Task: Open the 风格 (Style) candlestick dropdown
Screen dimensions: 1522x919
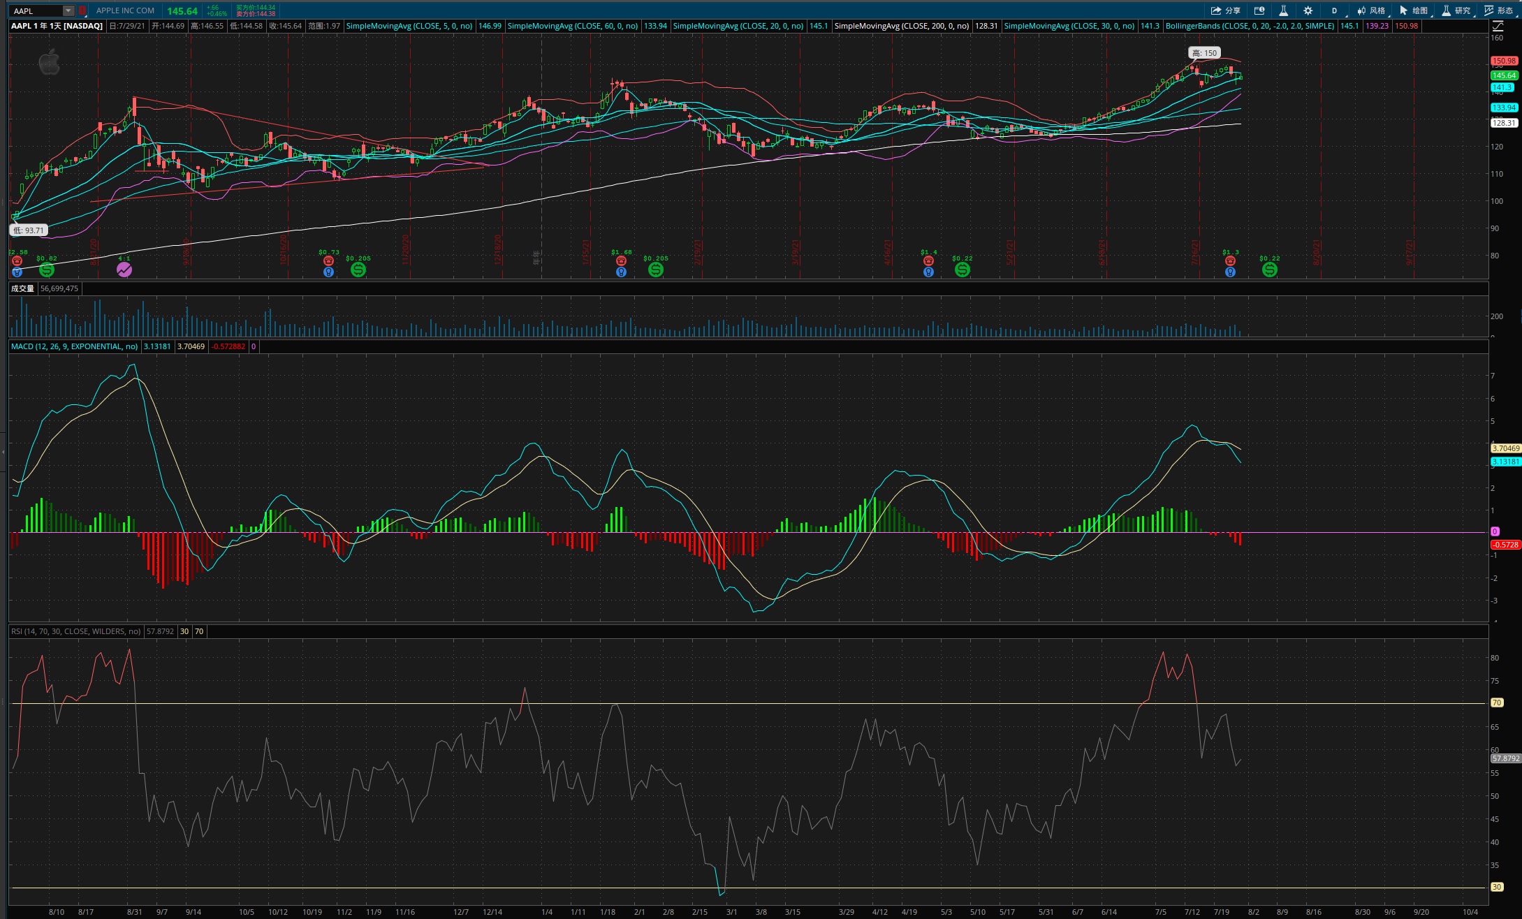Action: 1372,10
